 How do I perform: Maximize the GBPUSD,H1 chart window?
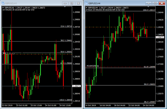[x=72, y=3]
